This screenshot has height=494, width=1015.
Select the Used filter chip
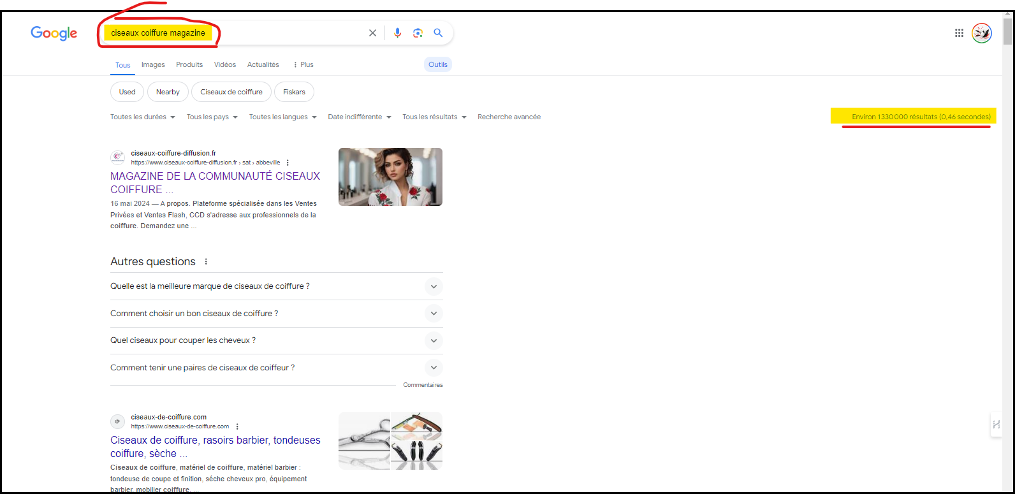coord(128,92)
